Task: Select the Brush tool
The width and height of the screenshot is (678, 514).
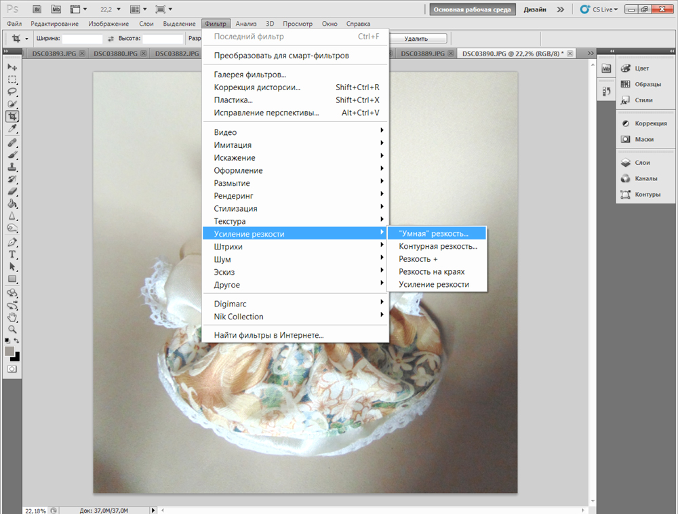Action: pos(12,155)
